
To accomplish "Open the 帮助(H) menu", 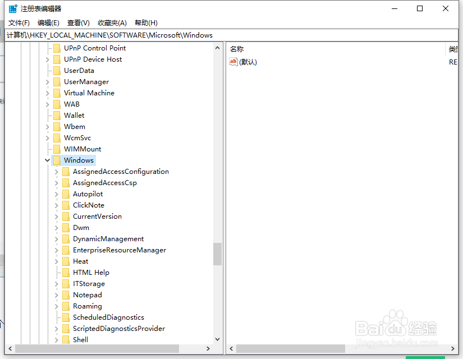I will click(146, 23).
